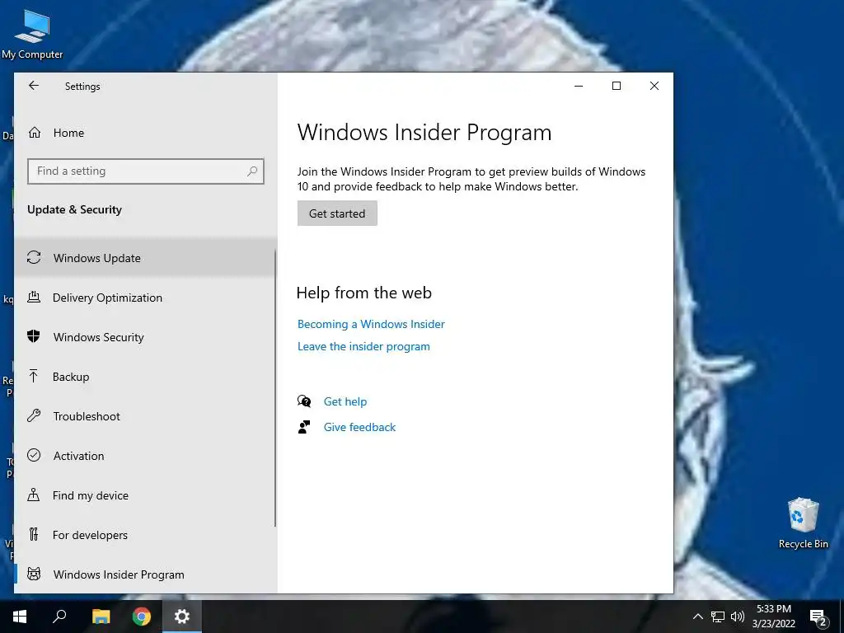Click the Find my device person icon
Viewport: 844px width, 633px height.
point(33,495)
